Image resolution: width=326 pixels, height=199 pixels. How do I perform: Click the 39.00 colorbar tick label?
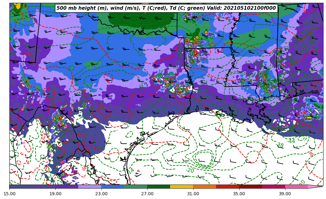pos(285,194)
